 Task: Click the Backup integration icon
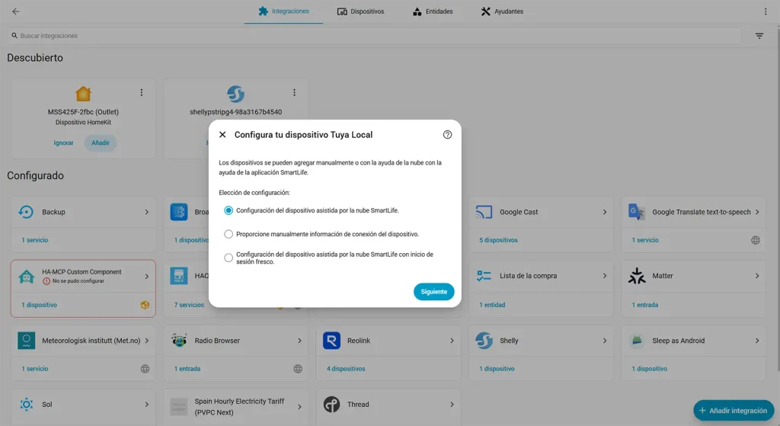[26, 212]
